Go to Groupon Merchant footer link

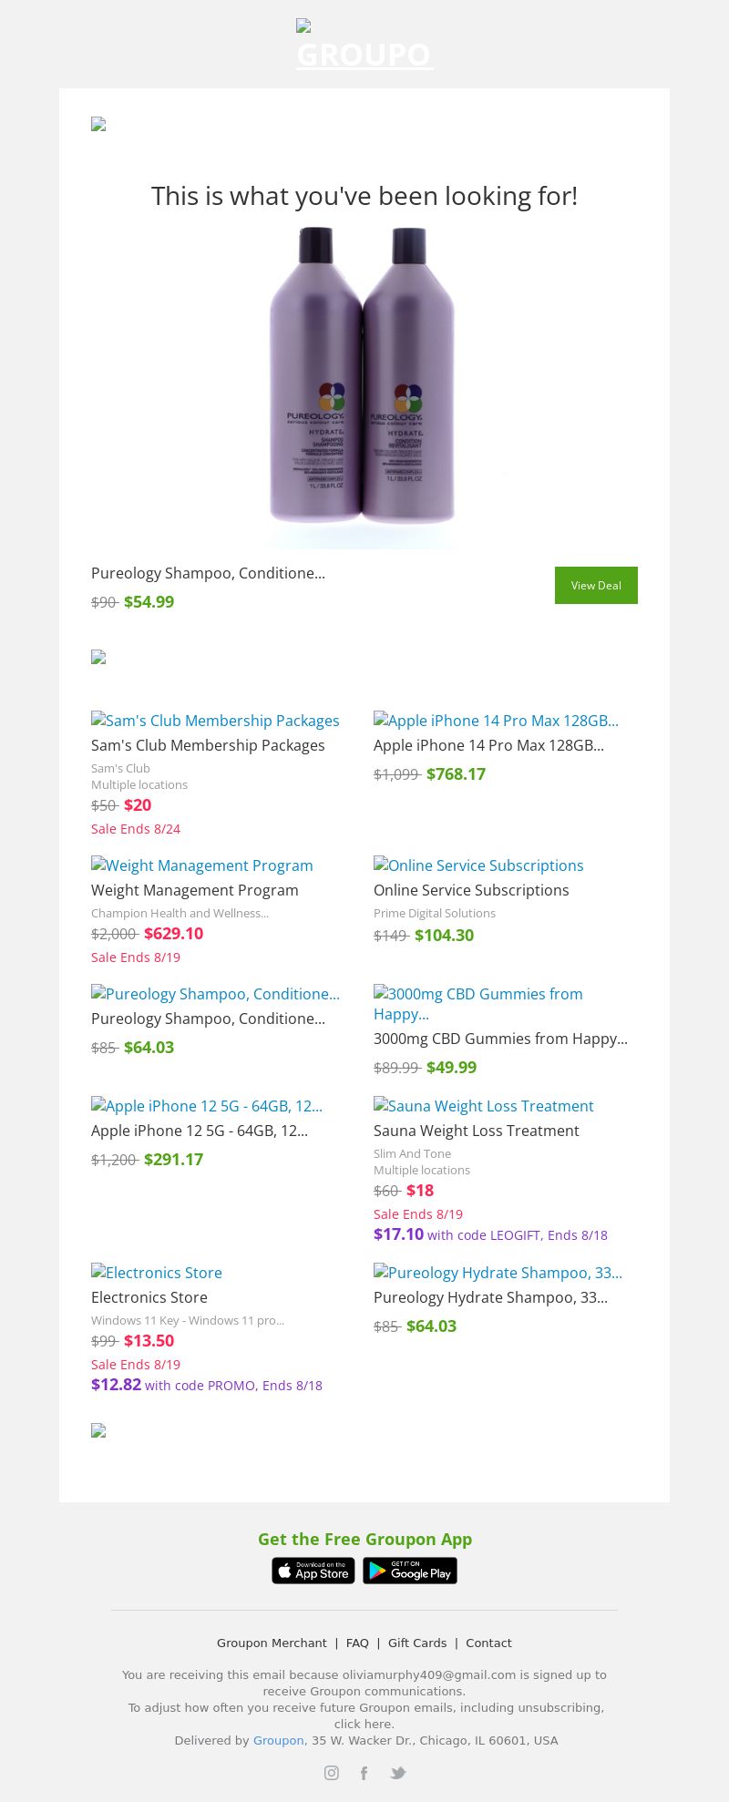272,1643
